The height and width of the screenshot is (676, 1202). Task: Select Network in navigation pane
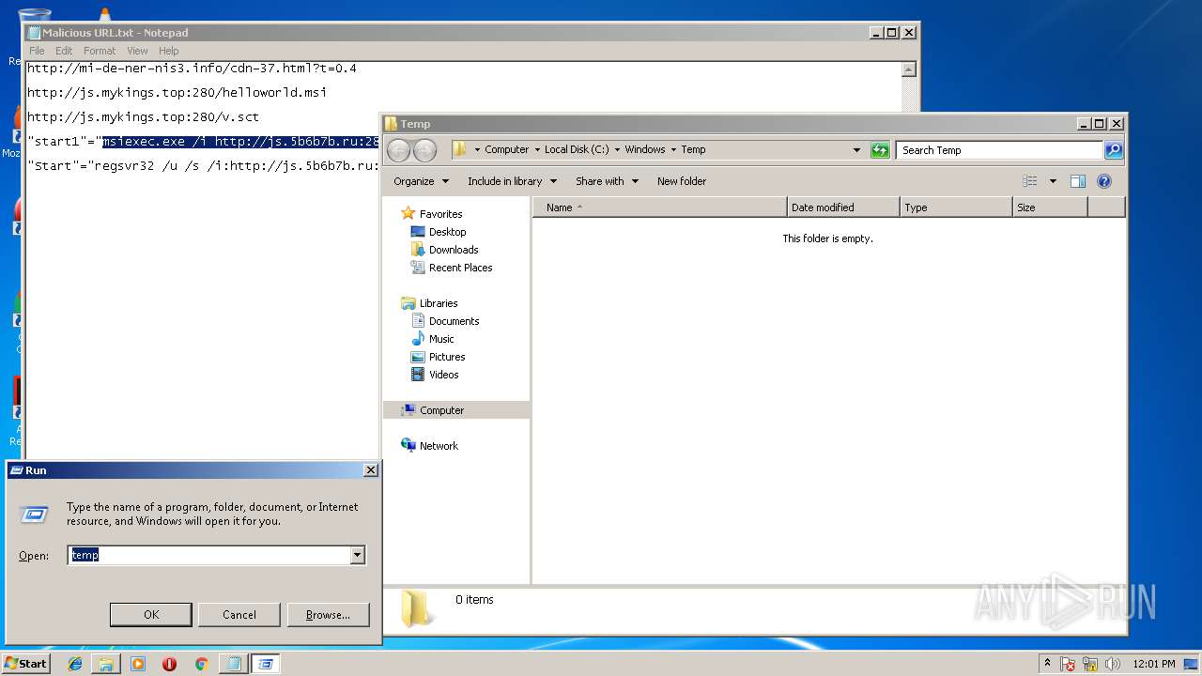pos(439,446)
